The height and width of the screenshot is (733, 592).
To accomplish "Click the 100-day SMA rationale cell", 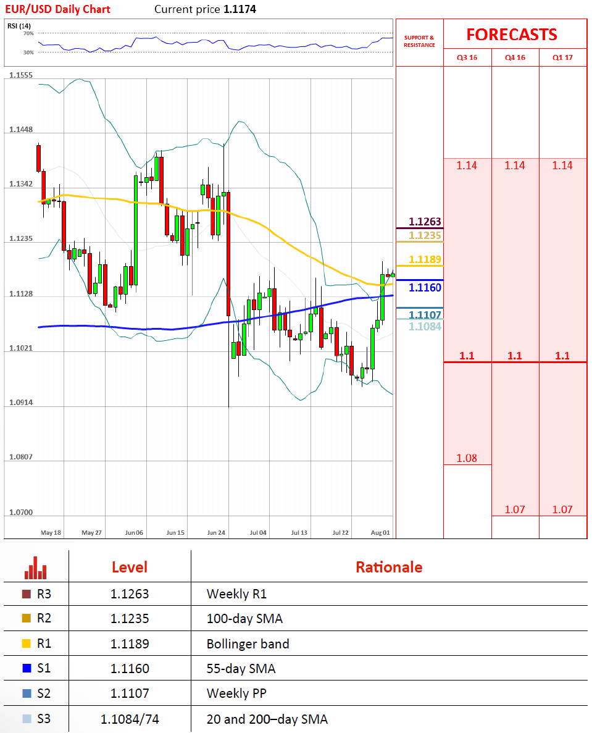I will click(244, 619).
